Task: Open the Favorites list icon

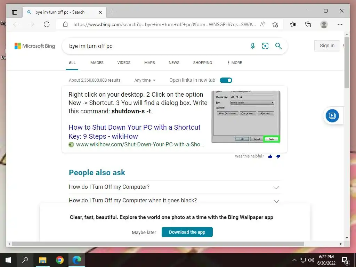Action: coord(293,24)
